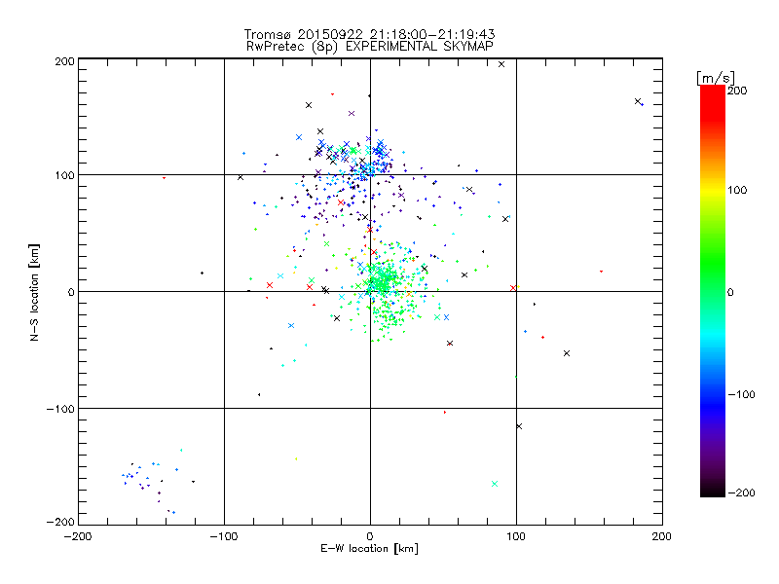Click the x-axis tick label '-100'

(x=224, y=536)
